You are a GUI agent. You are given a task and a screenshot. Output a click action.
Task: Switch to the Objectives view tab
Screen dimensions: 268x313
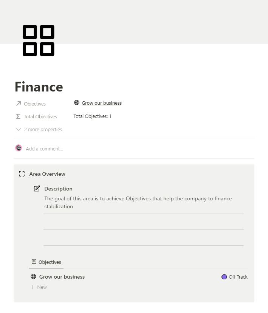click(x=49, y=262)
